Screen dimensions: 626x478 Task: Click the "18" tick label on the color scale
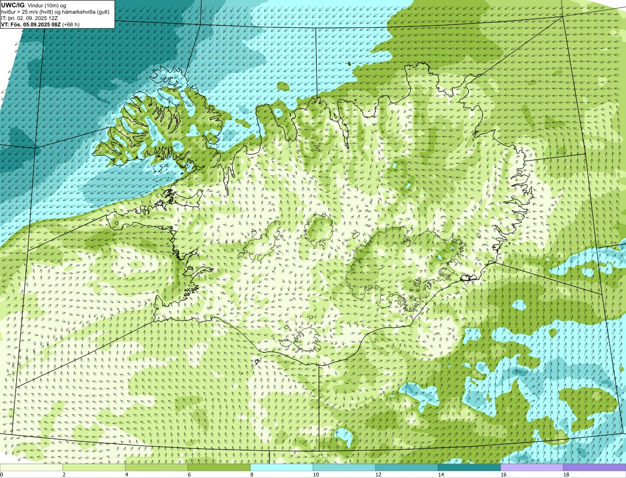566,475
